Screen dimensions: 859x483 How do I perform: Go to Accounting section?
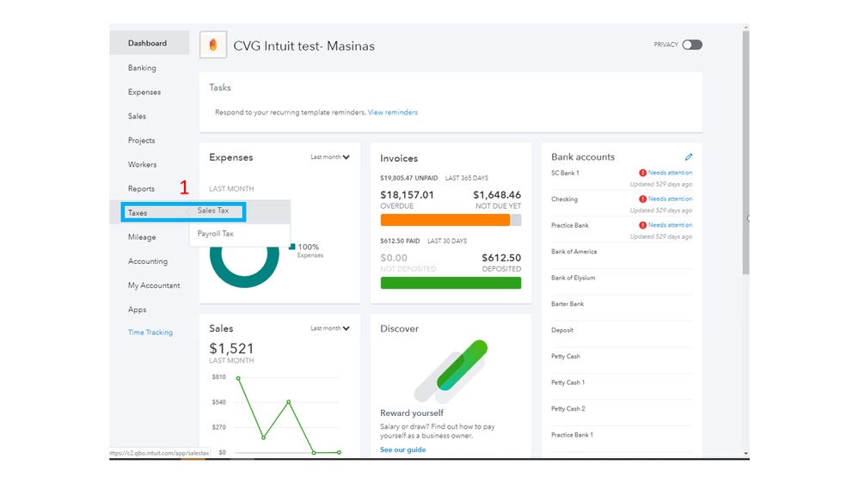[148, 261]
